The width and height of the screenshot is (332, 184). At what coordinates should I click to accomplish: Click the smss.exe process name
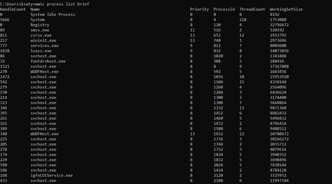tap(40, 30)
